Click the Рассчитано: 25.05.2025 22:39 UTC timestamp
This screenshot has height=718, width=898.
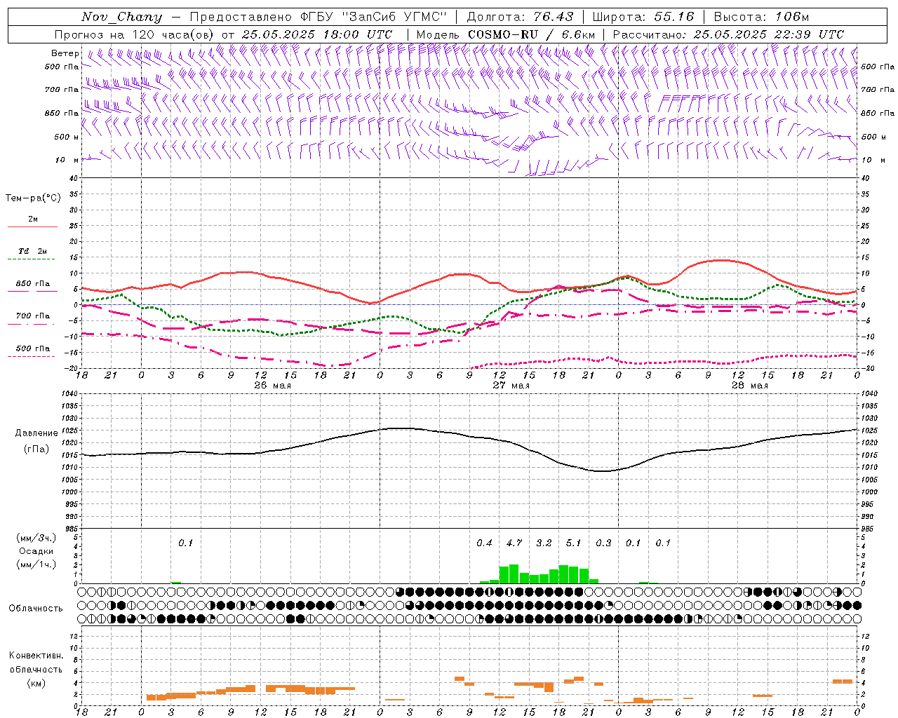pyautogui.click(x=728, y=34)
